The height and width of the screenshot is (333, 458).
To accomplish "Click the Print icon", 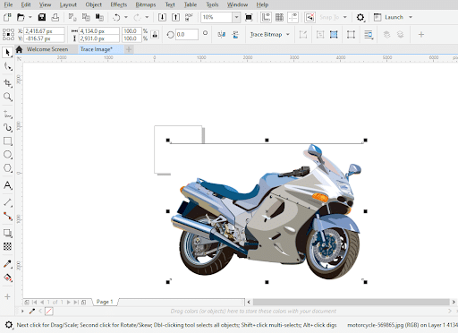I will click(x=55, y=17).
